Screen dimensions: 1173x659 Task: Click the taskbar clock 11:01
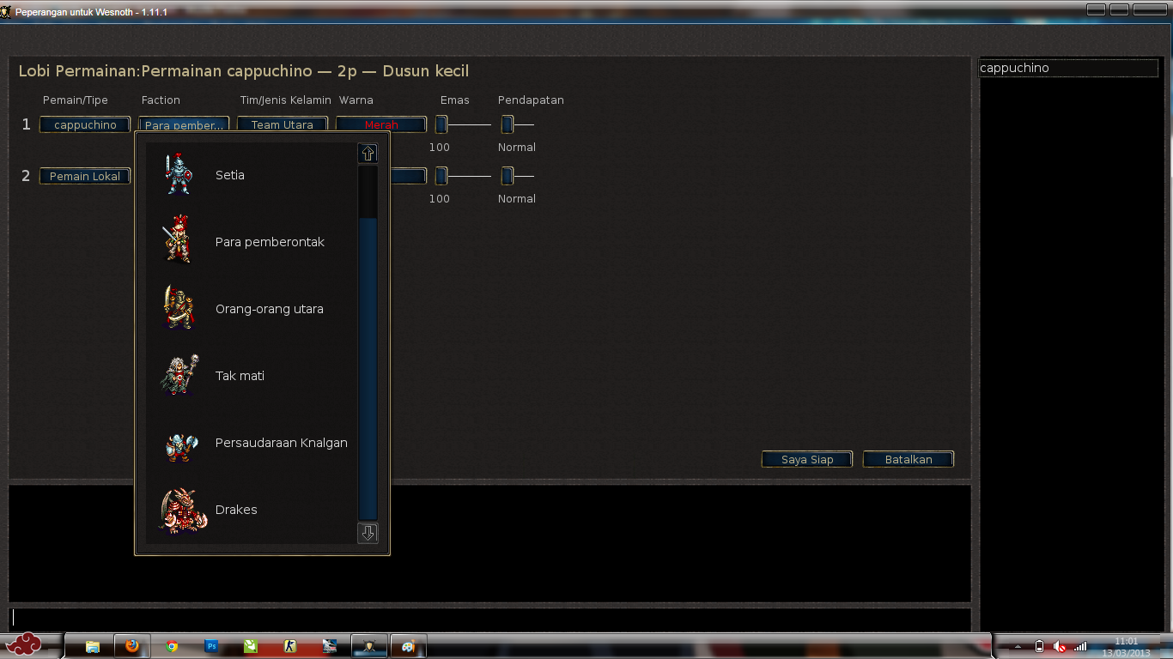[x=1126, y=641]
